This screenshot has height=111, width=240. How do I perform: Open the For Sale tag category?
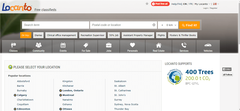(86, 47)
